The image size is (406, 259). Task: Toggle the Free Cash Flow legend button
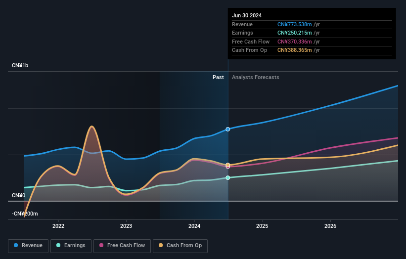122,246
